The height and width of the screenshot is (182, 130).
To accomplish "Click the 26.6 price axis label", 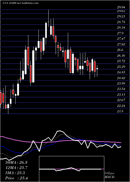I will click(120, 50).
